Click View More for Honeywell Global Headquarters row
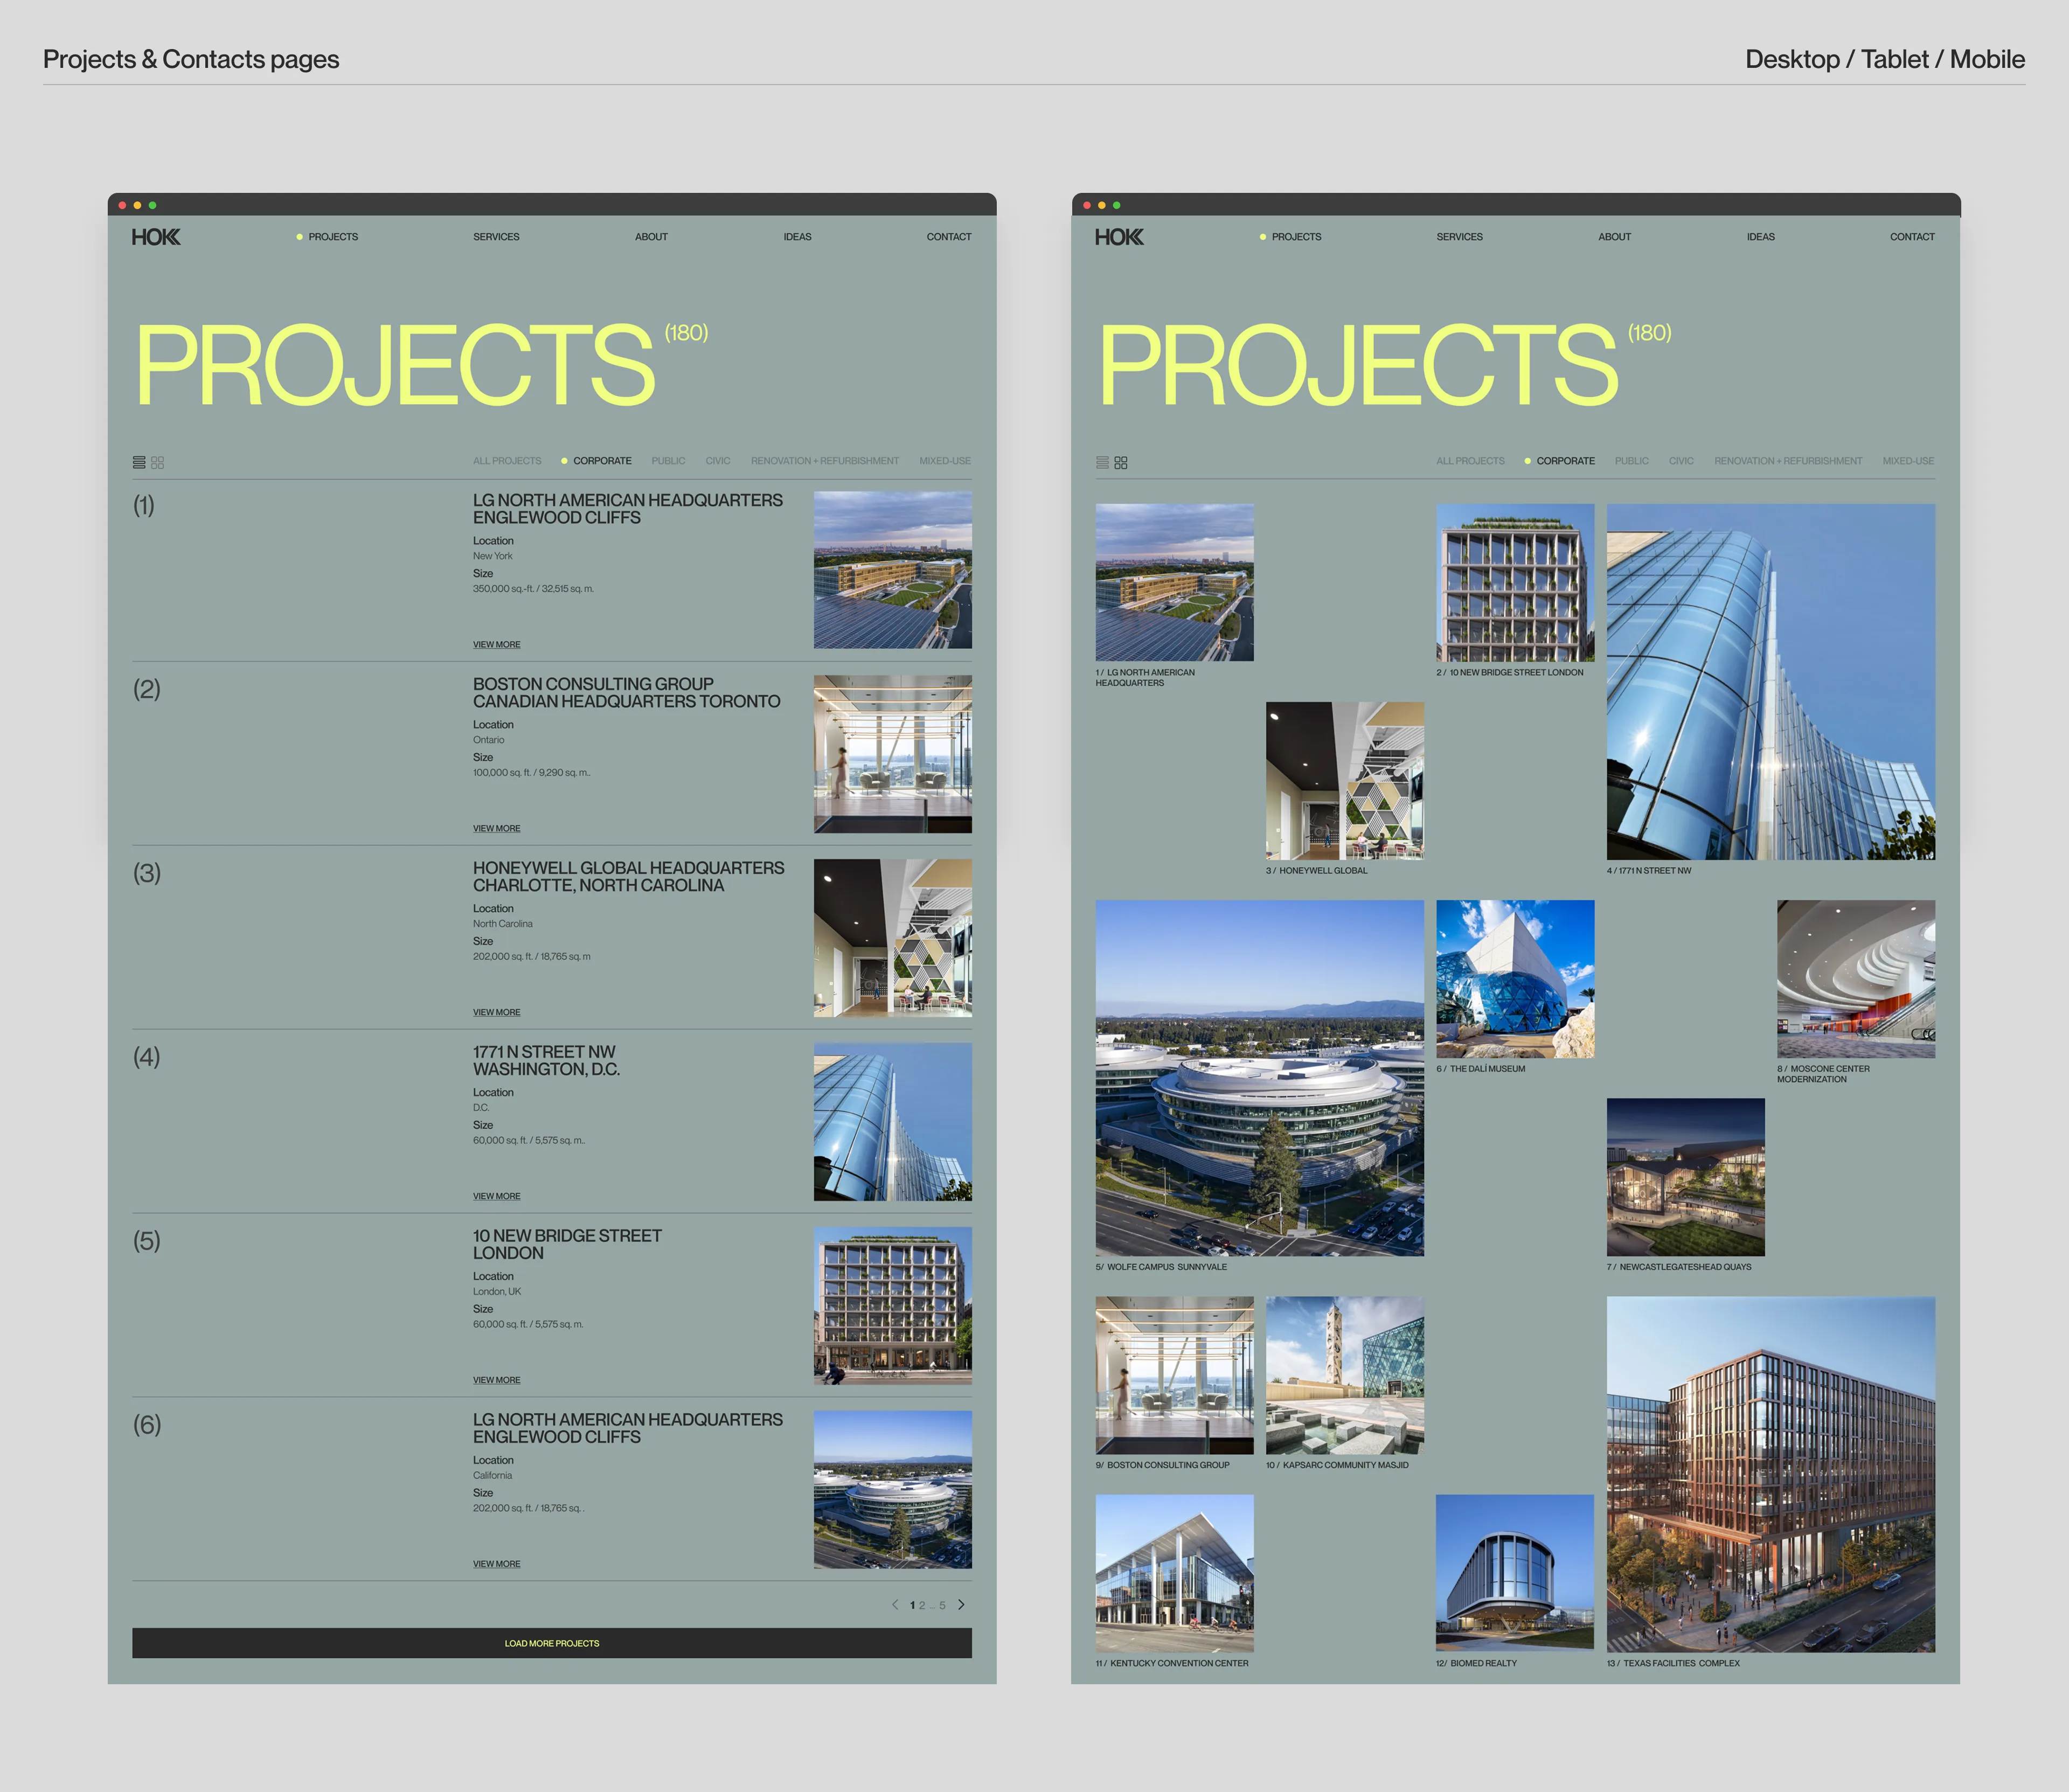 point(496,1012)
